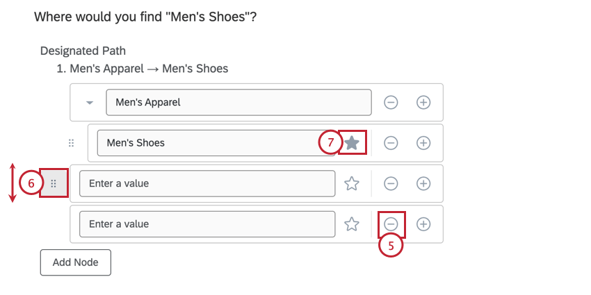
Task: Click the Men's Apparel text field
Action: click(x=238, y=102)
